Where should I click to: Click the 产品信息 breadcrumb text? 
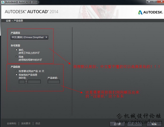(x=18, y=21)
